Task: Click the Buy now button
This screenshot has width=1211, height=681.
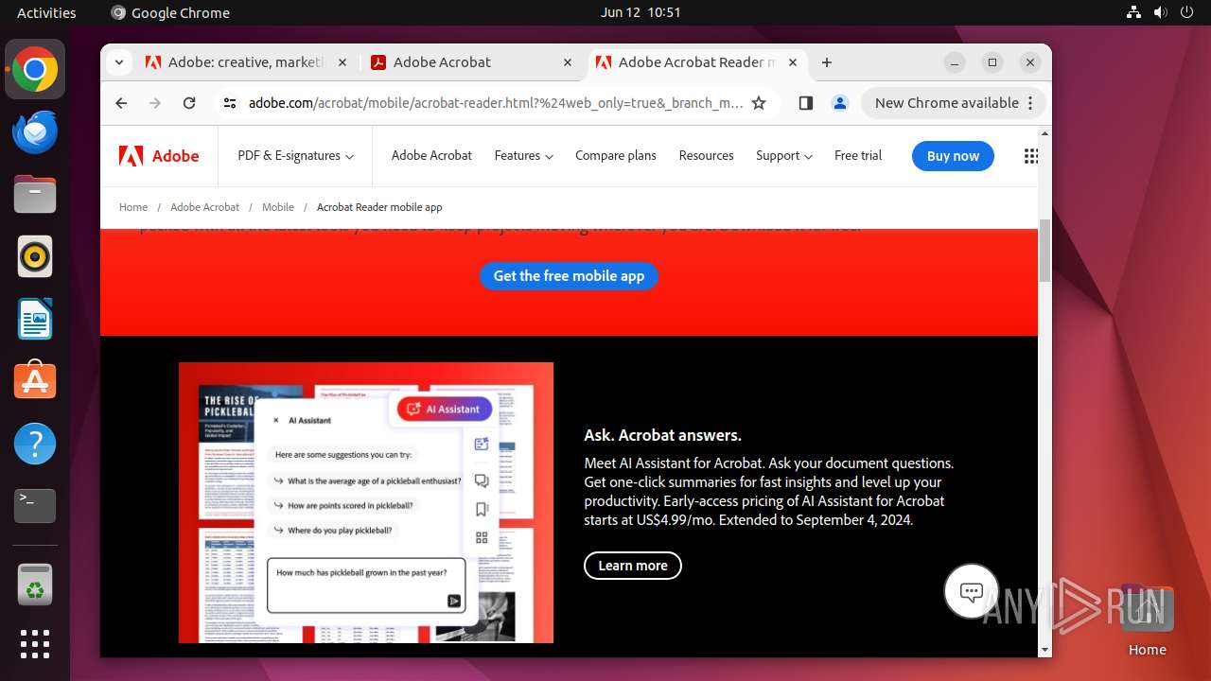Action: click(x=953, y=156)
